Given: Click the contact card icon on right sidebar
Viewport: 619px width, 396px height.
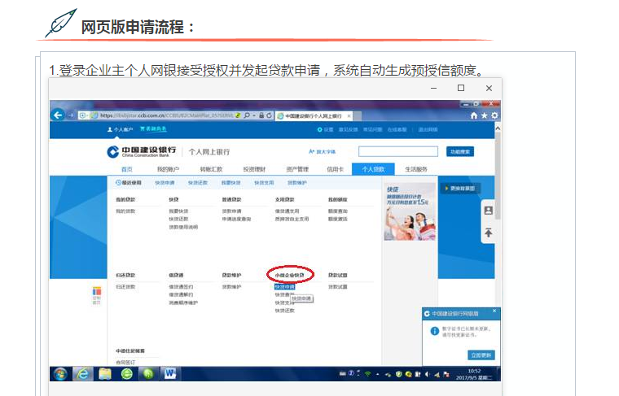Looking at the screenshot, I should coord(489,211).
